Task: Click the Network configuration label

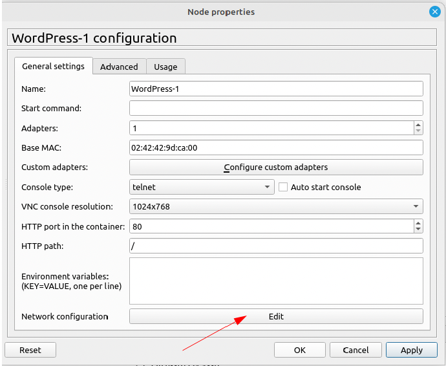Action: click(x=65, y=316)
